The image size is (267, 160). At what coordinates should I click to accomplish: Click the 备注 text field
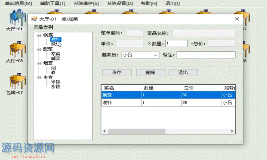[206, 55]
